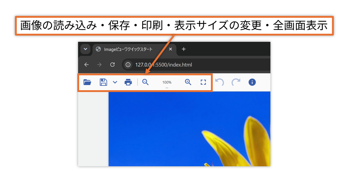Expand the save options dropdown arrow
Screen dimensions: 350x183
pyautogui.click(x=115, y=82)
